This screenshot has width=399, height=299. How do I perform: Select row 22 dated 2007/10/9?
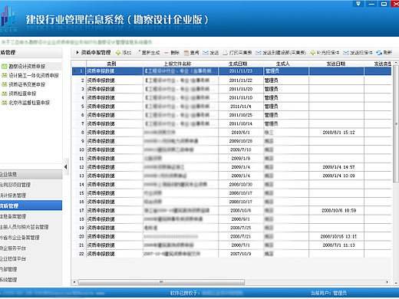[x=232, y=254]
